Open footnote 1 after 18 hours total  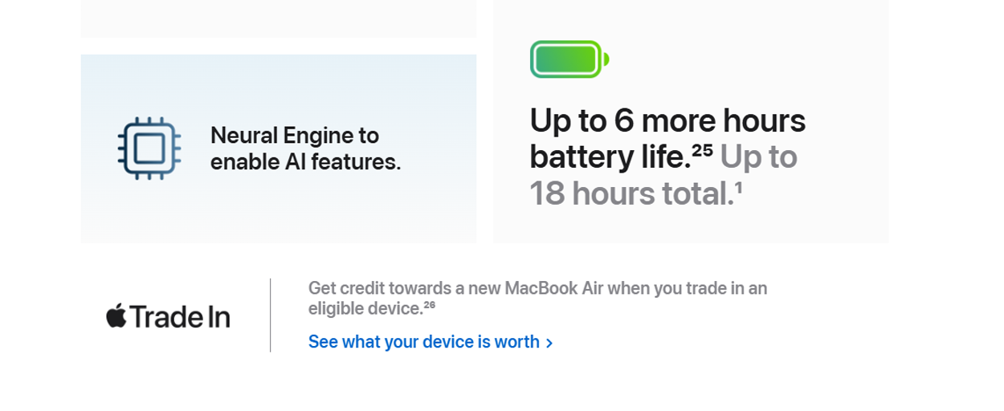[738, 186]
